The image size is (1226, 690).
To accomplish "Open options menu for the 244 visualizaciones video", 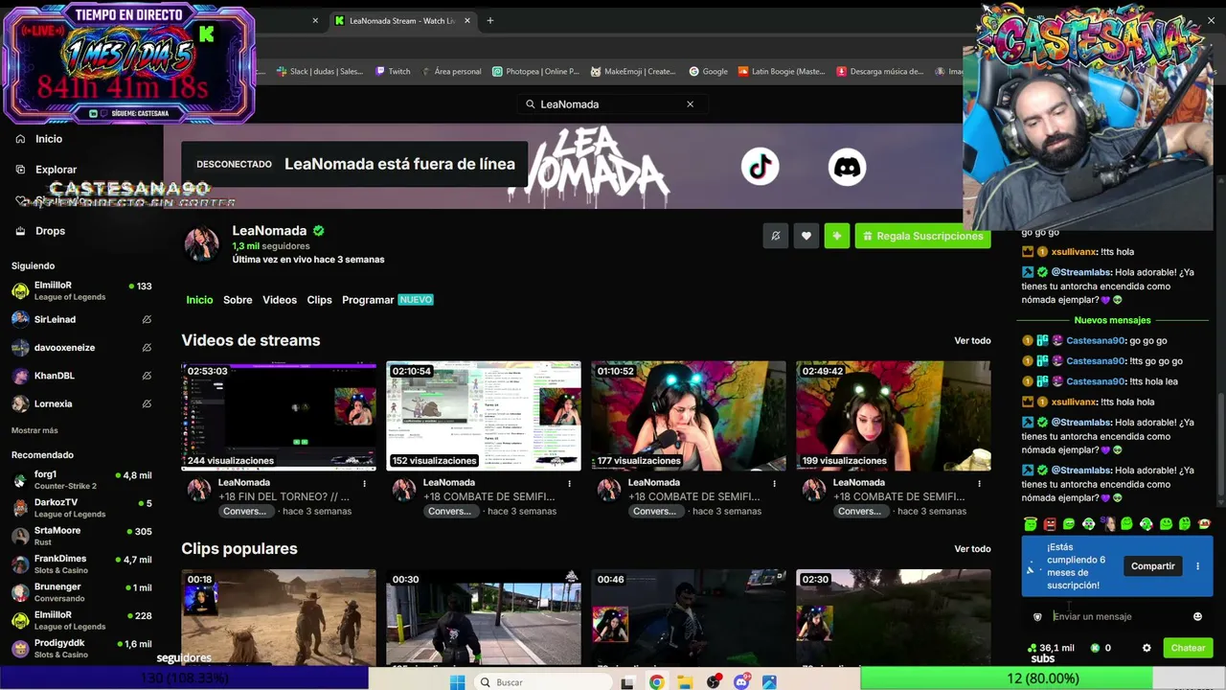I will 364,484.
